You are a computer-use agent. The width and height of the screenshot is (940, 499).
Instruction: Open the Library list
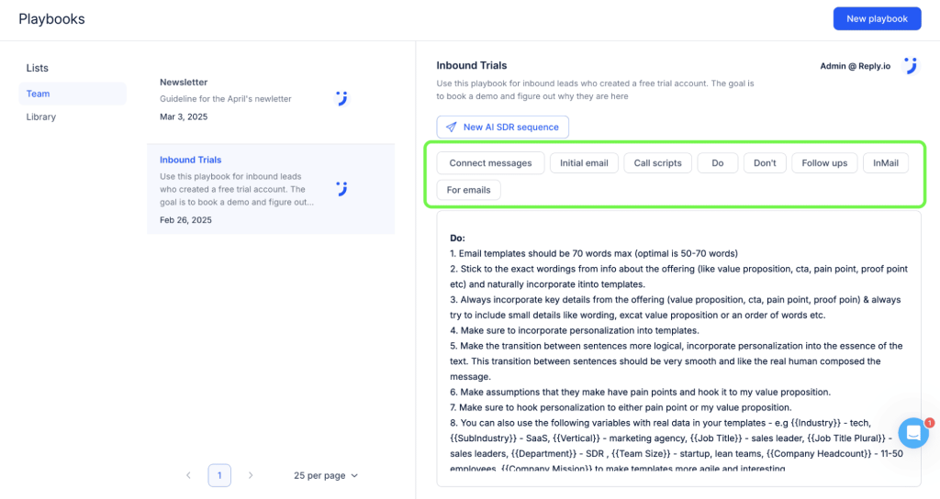click(x=41, y=116)
